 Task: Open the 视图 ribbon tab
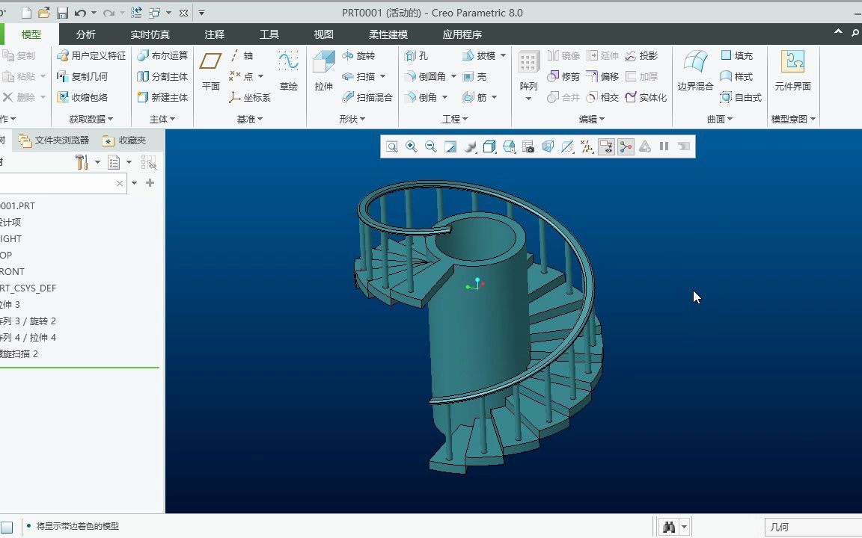[323, 34]
